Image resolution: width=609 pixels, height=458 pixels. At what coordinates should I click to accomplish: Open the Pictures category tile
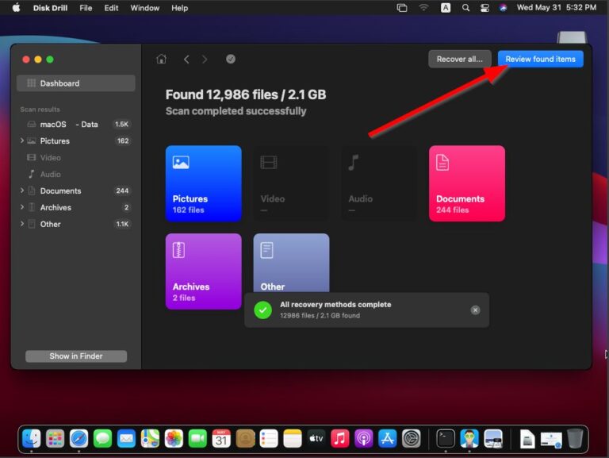pos(204,183)
